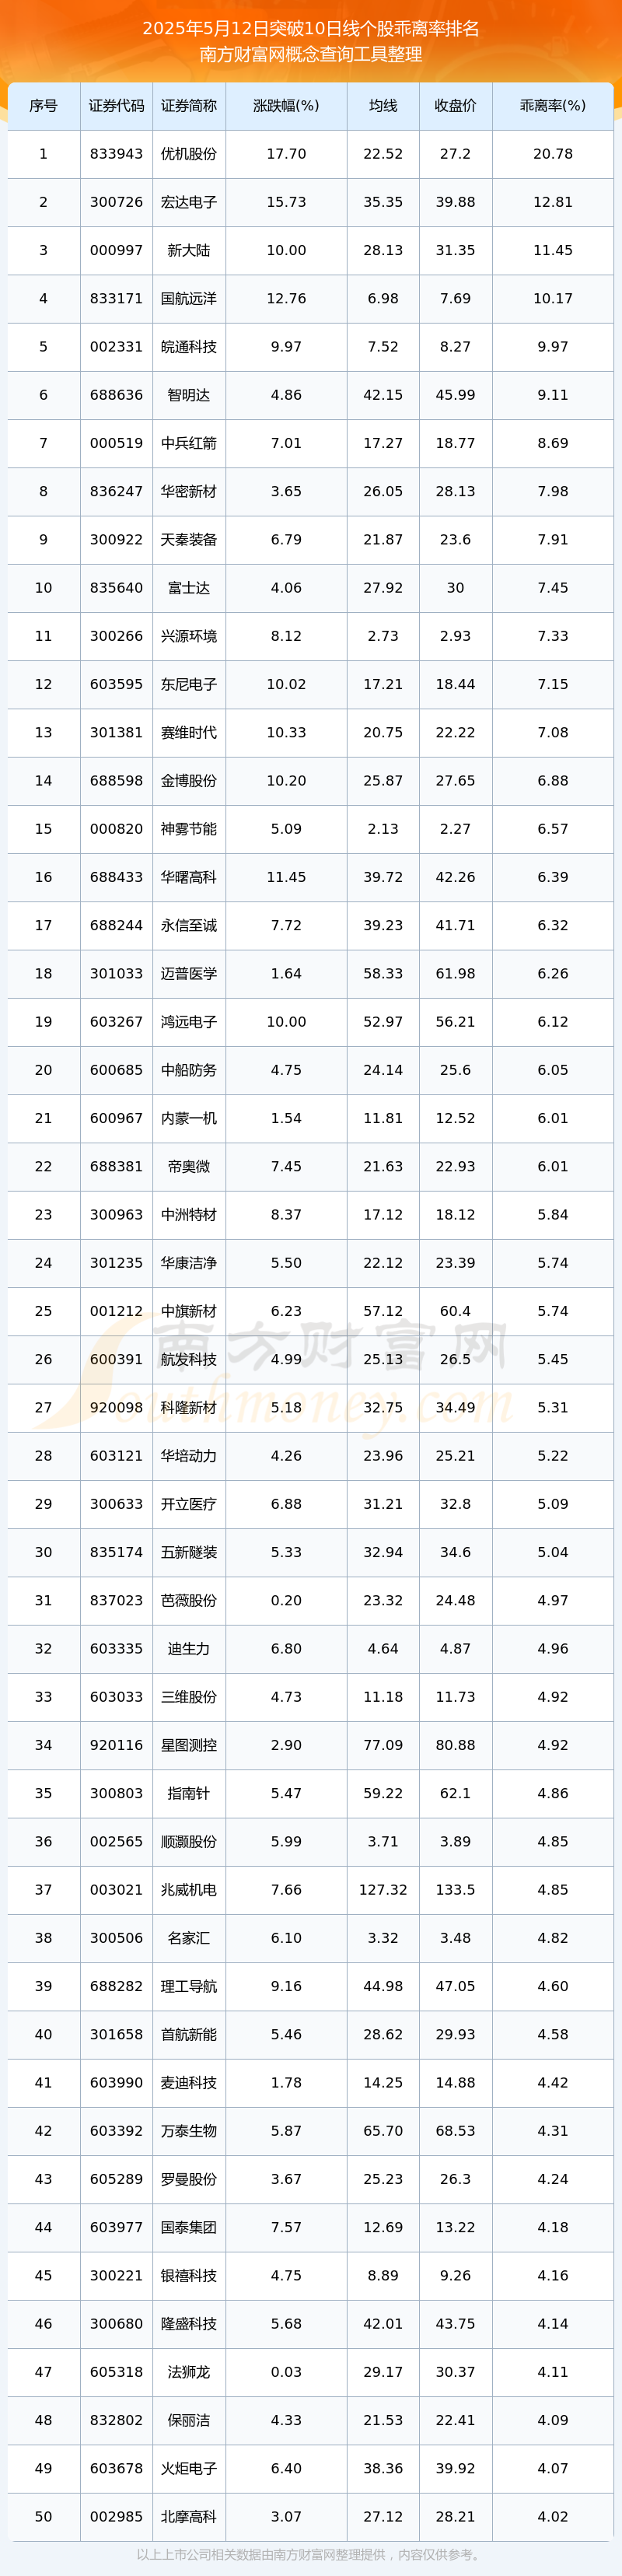Image resolution: width=622 pixels, height=2576 pixels.
Task: Select stock name 国泰集团
Action: [x=189, y=2227]
